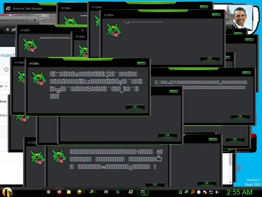The image size is (262, 197).
Task: Click OK in the large upper HYDRA dialog
Action: click(210, 58)
